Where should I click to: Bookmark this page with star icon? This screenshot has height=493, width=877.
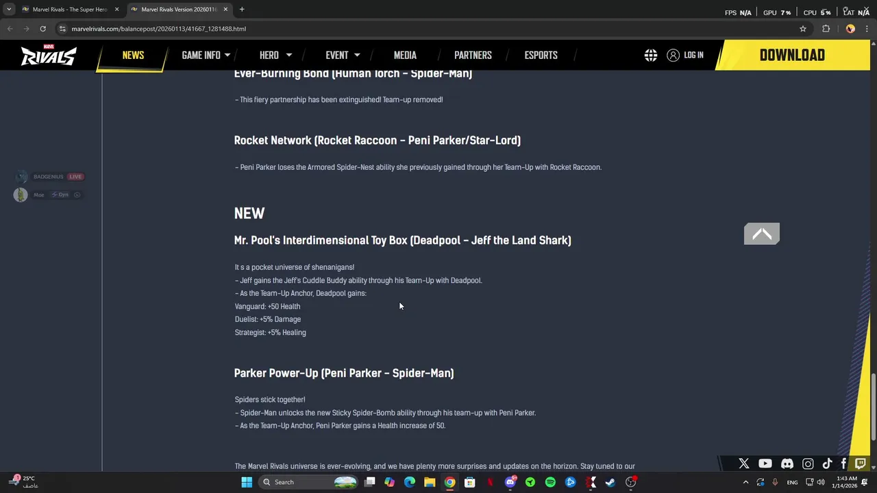coord(803,29)
